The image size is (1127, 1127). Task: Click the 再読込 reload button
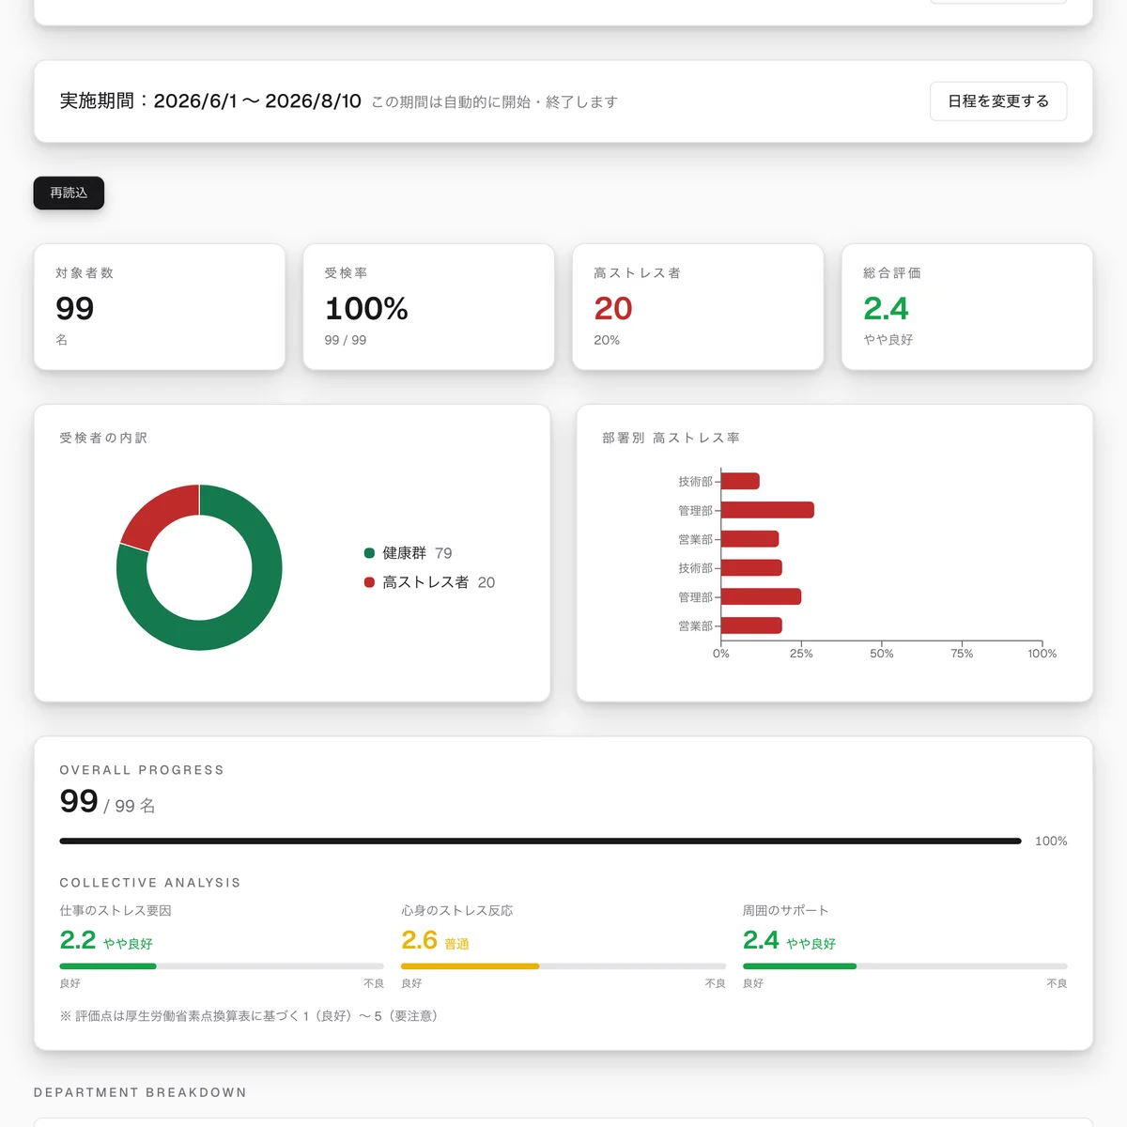(69, 193)
